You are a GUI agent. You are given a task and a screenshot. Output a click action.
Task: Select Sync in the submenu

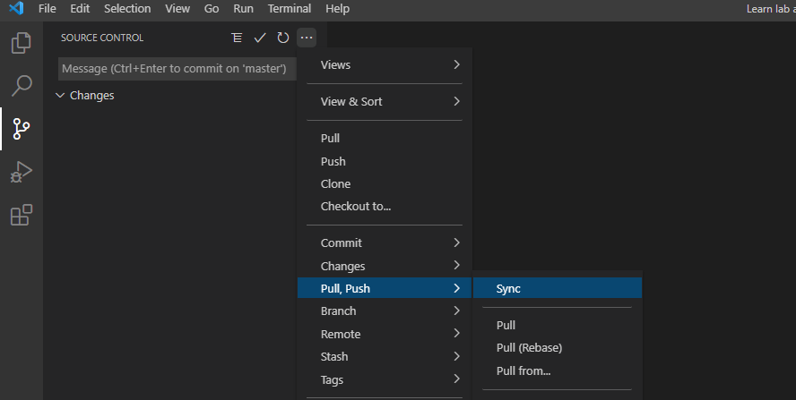coord(508,289)
